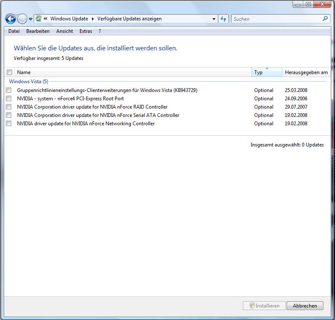Open the breadcrumb arrow after Windows Update
This screenshot has width=335, height=320.
(x=93, y=19)
